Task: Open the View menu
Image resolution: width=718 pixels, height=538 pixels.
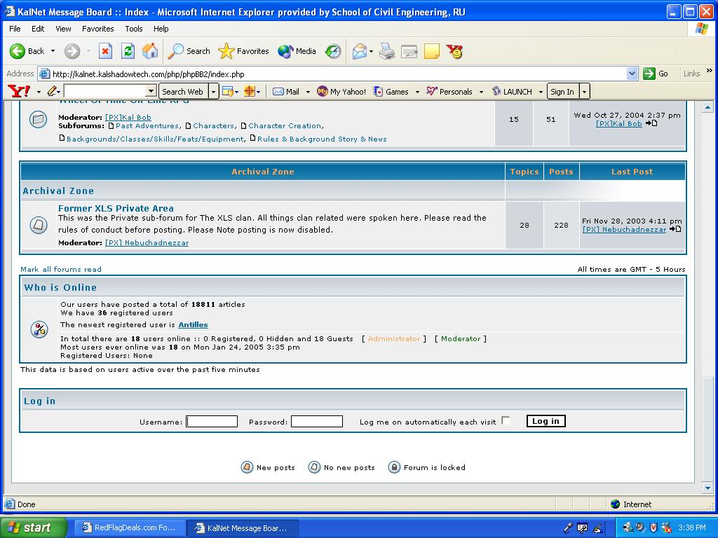Action: coord(63,28)
